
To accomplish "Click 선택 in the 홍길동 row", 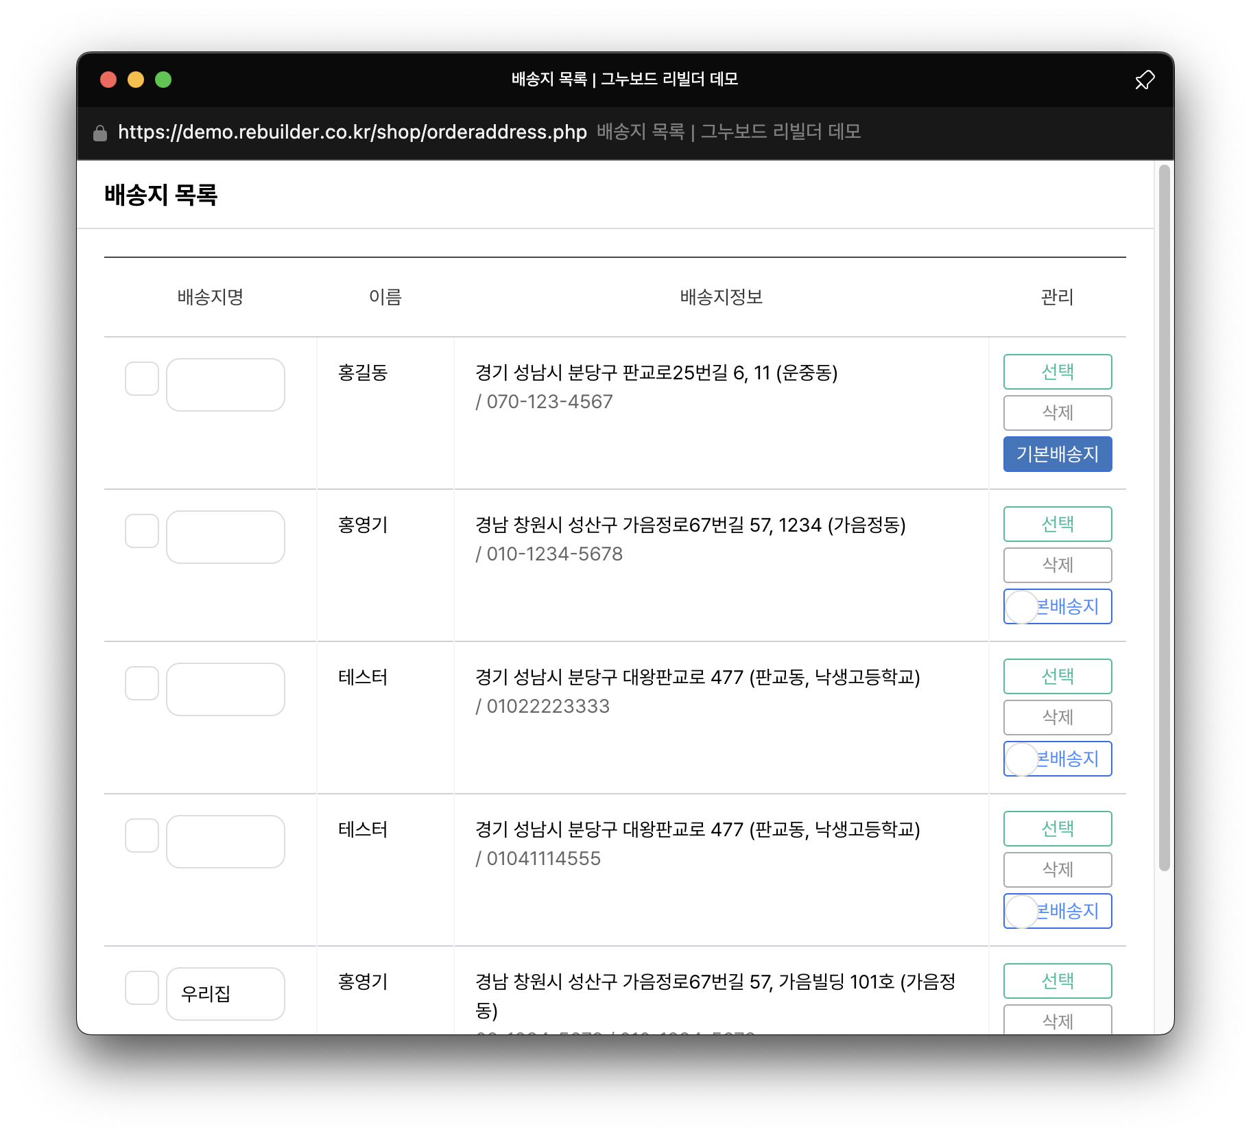I will pyautogui.click(x=1058, y=372).
